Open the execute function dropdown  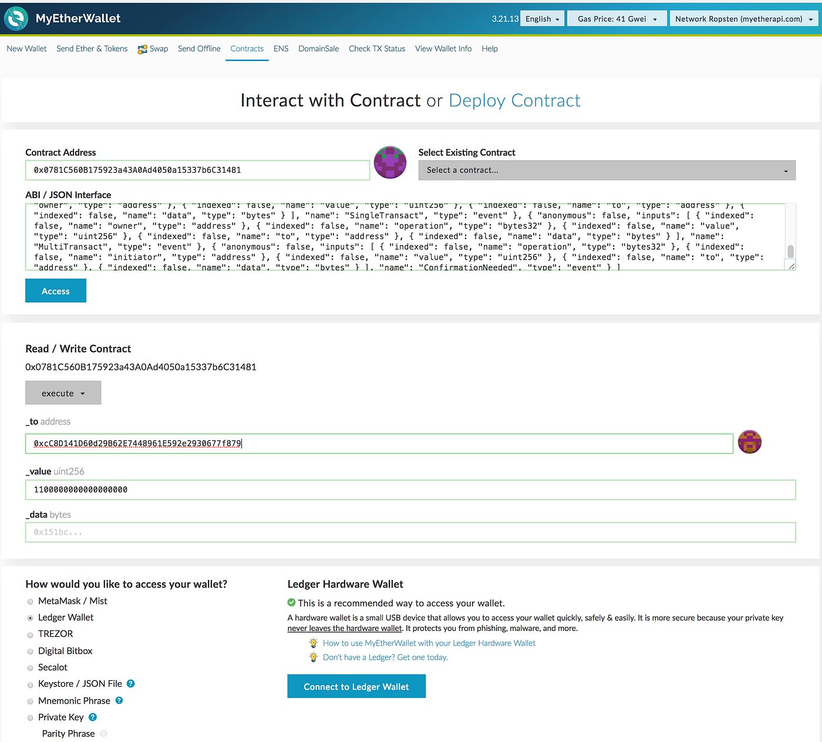tap(63, 393)
